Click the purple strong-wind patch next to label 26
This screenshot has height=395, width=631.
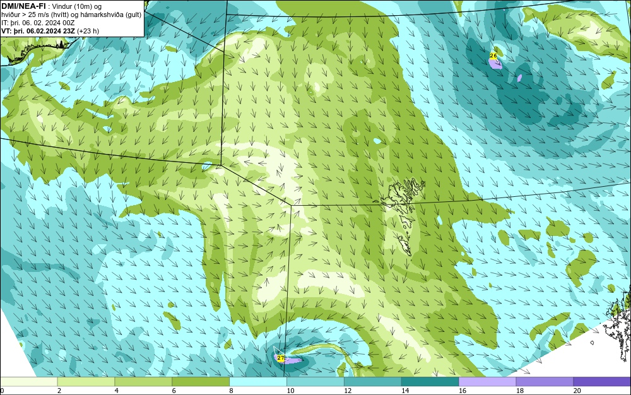(x=495, y=63)
